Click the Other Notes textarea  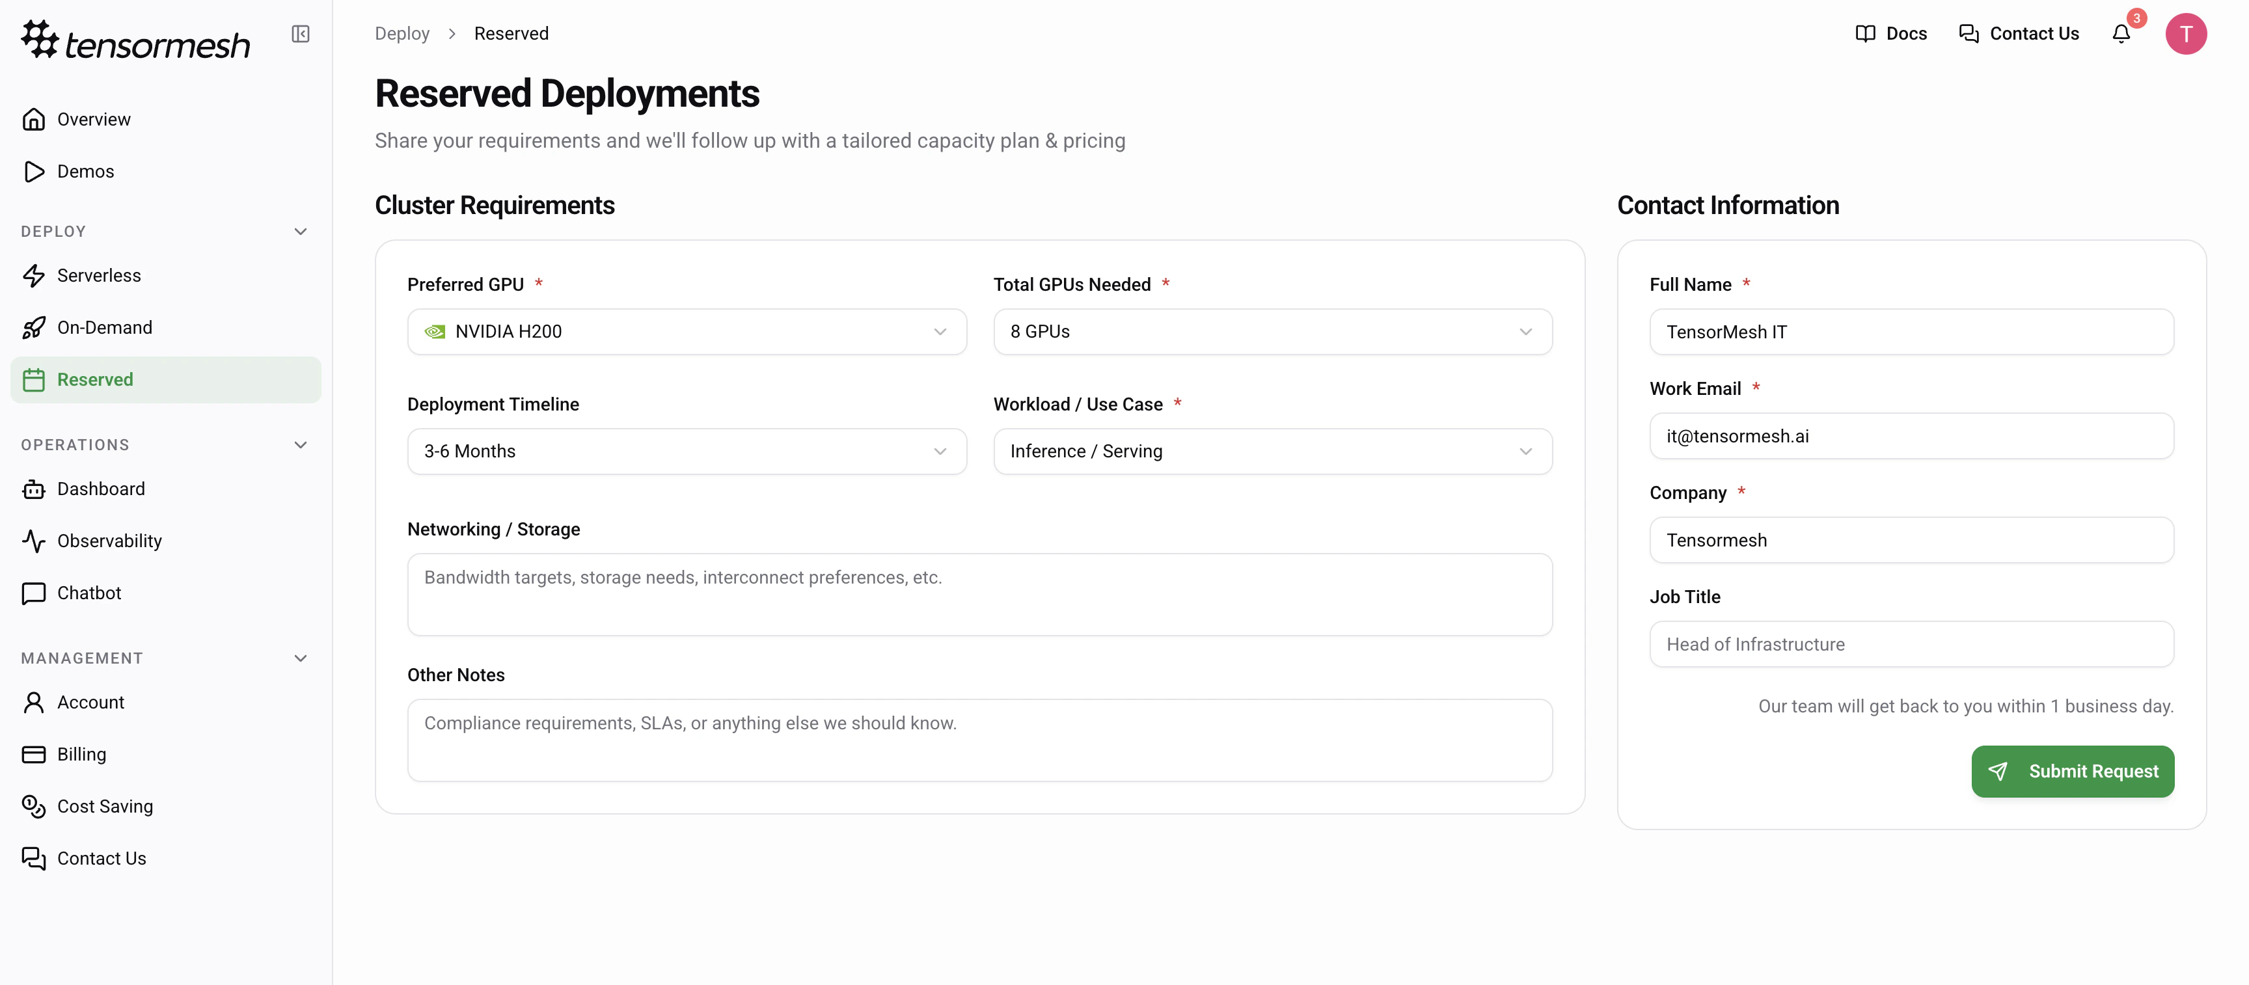click(x=979, y=740)
